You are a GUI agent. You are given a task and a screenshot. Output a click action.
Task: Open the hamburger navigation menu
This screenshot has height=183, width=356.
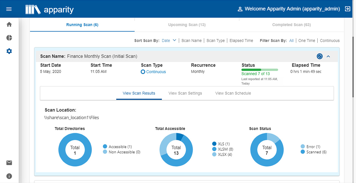click(x=9, y=9)
